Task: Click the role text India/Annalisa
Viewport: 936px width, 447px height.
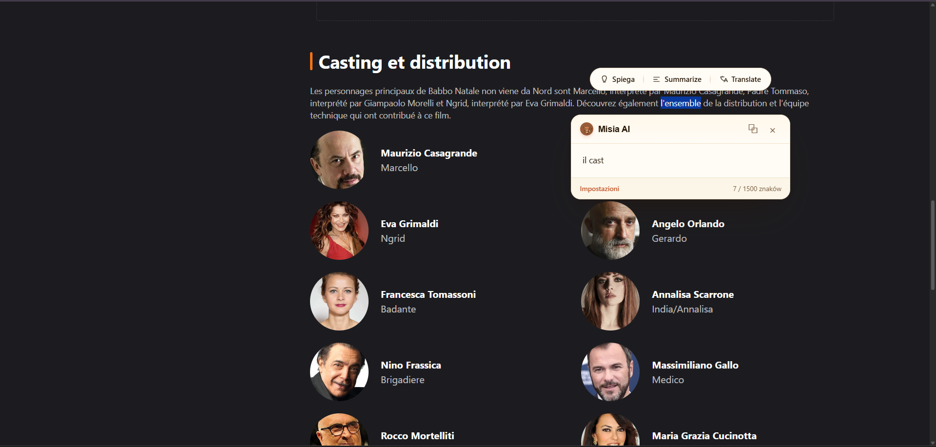Action: 682,309
